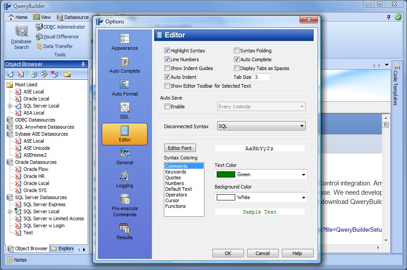Open the Data Transfer tool
Image resolution: width=407 pixels, height=270 pixels.
click(x=54, y=46)
